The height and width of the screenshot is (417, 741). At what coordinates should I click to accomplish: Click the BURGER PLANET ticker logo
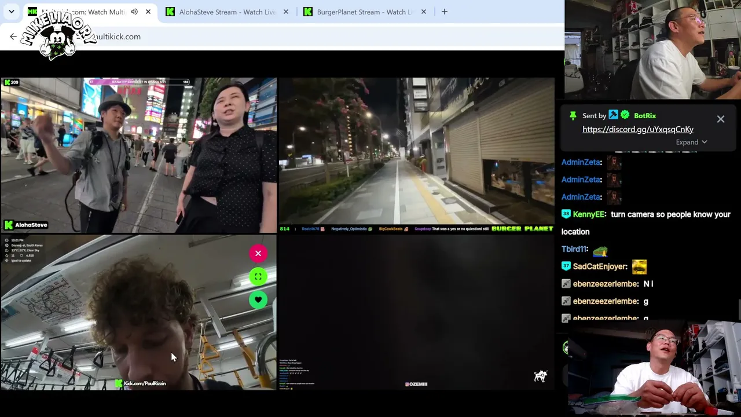pyautogui.click(x=522, y=229)
